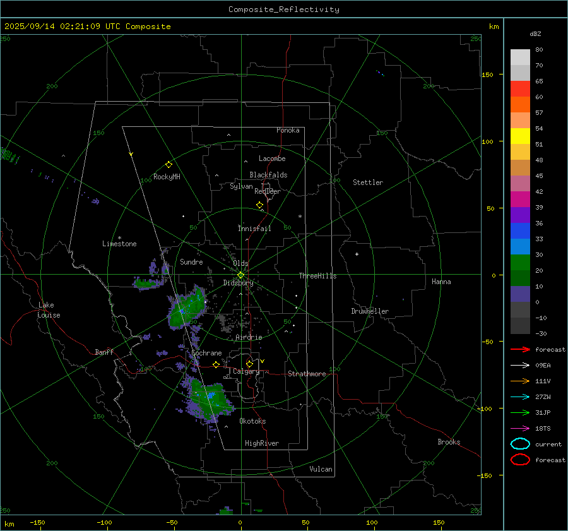Click the HighRiver label
This screenshot has width=568, height=531.
point(262,443)
